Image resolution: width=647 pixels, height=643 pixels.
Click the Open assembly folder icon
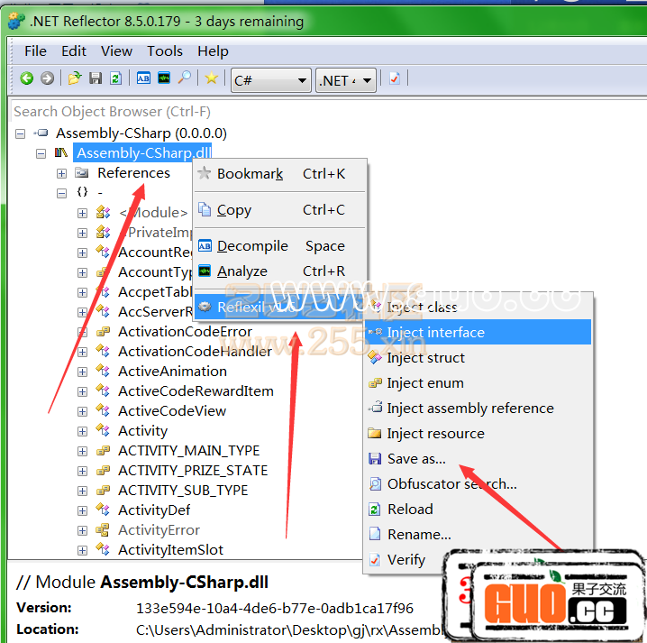tap(75, 79)
